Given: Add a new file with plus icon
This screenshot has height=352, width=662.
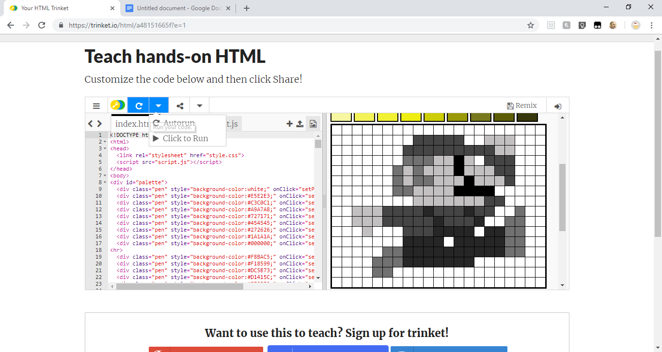Looking at the screenshot, I should point(290,124).
